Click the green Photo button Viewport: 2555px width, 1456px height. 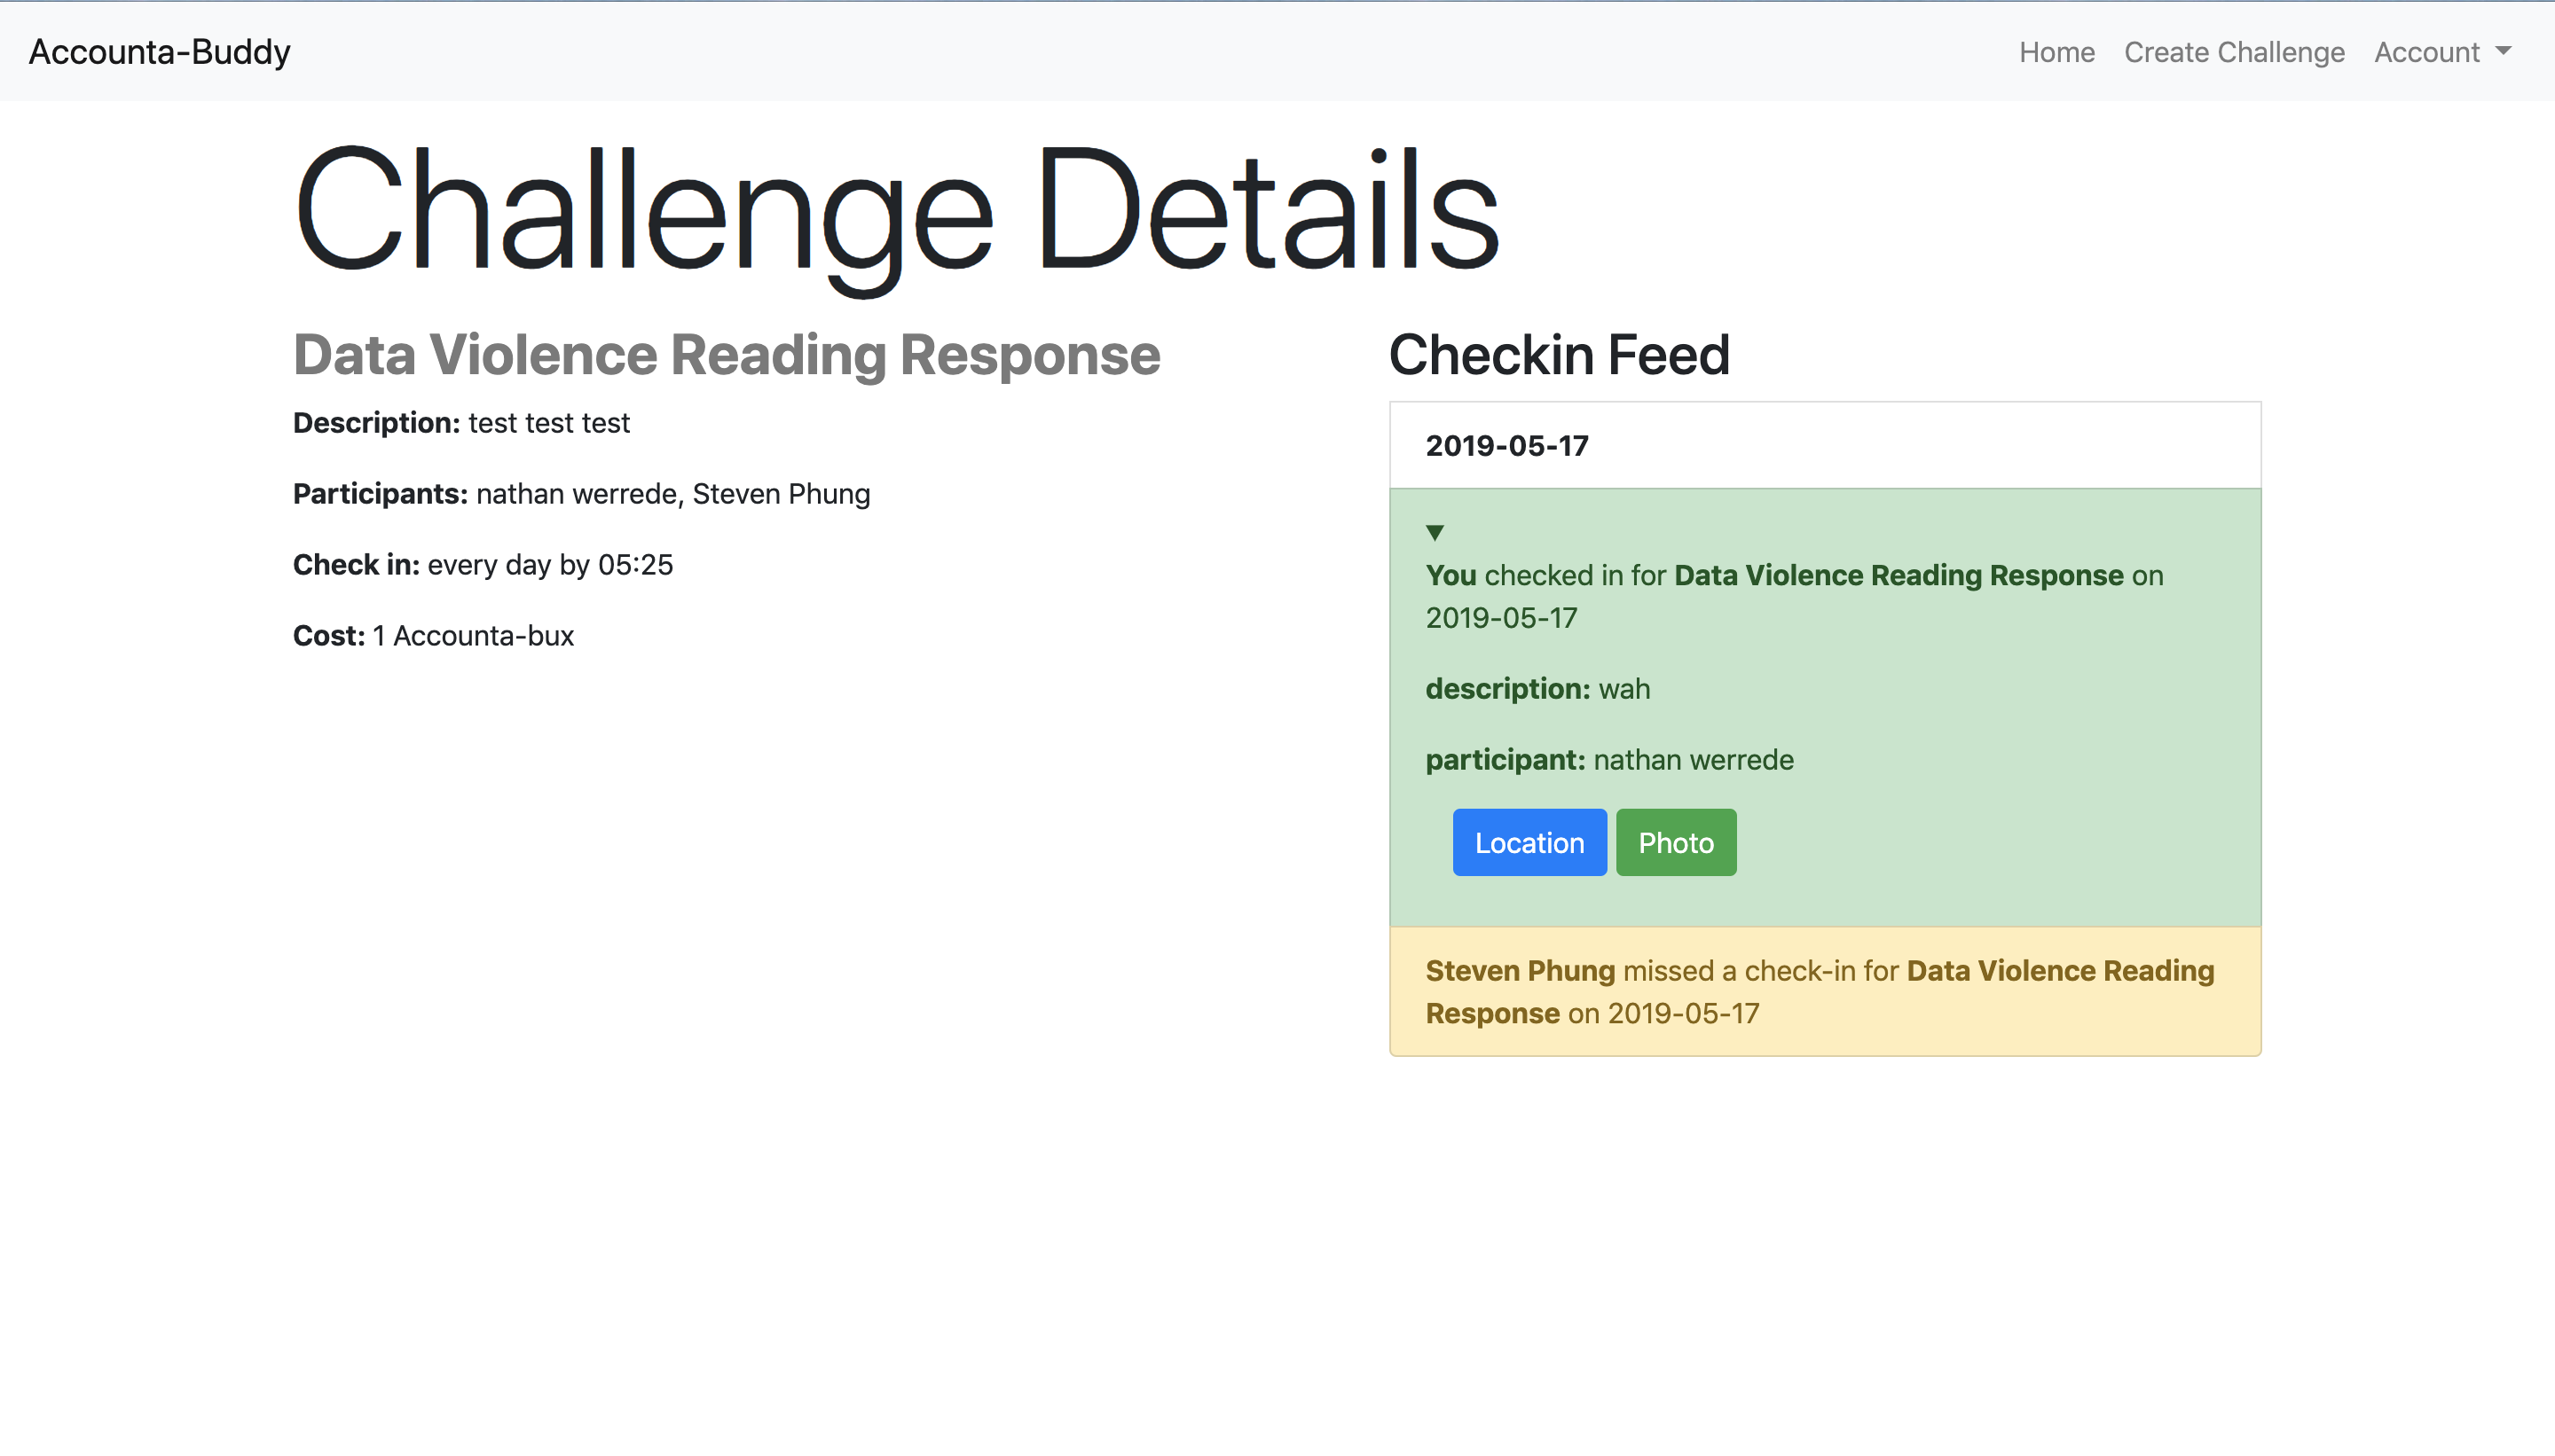[1676, 842]
